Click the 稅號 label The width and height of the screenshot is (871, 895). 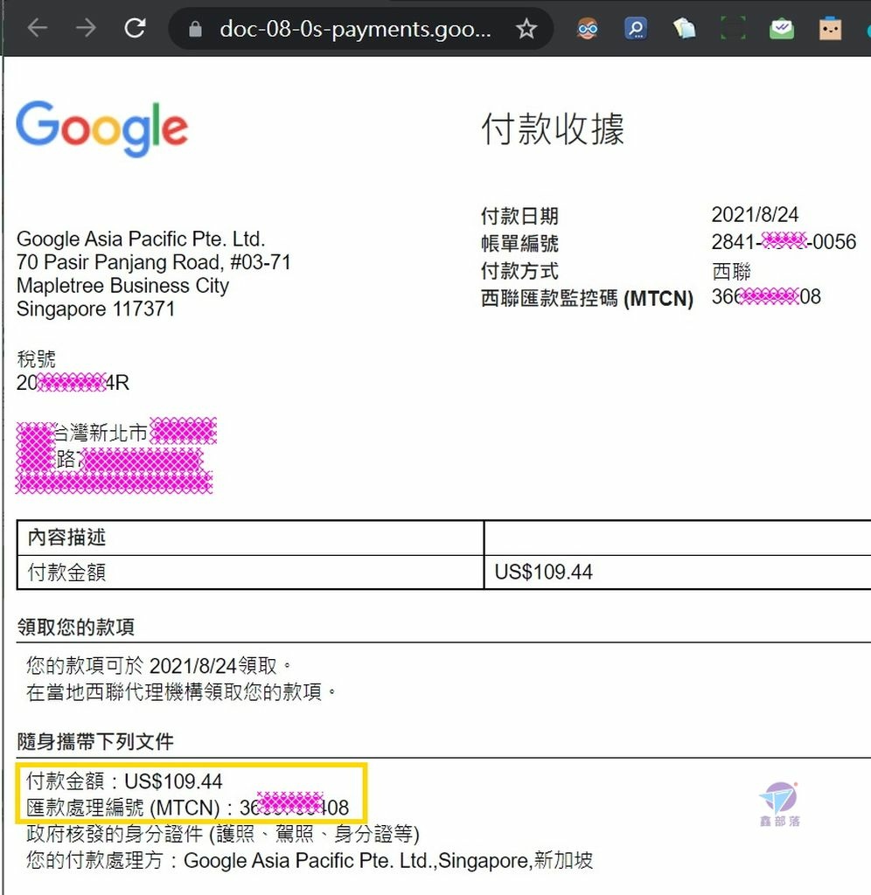(x=36, y=359)
